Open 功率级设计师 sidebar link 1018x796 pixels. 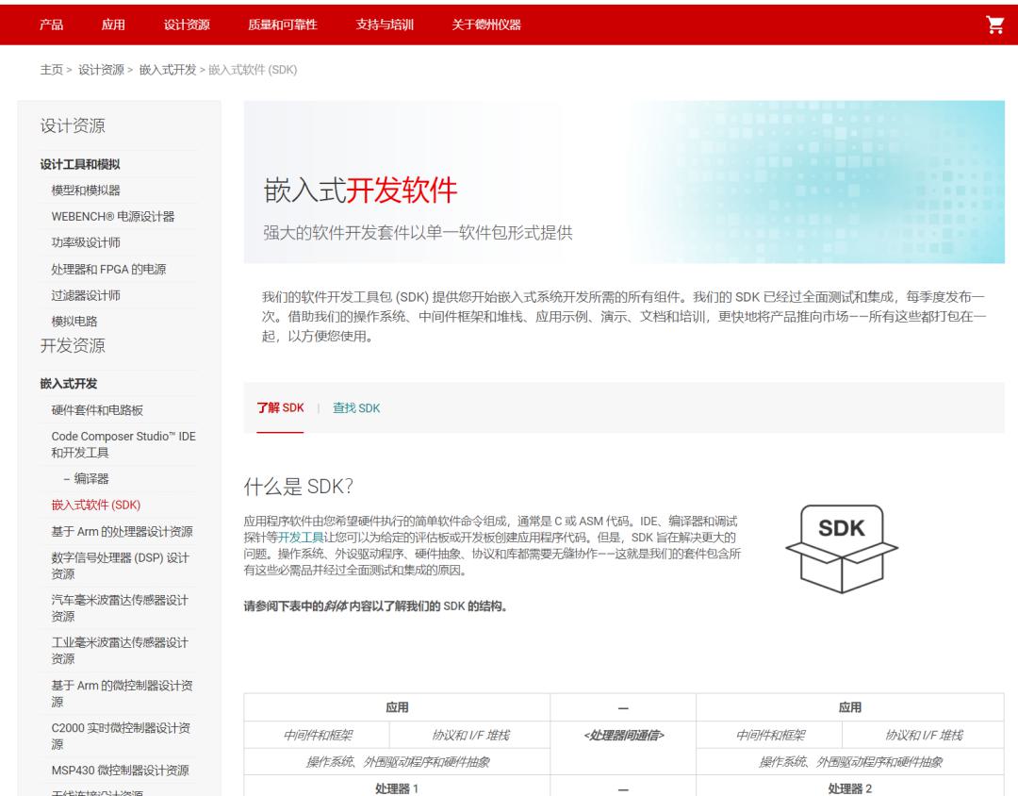tap(86, 242)
